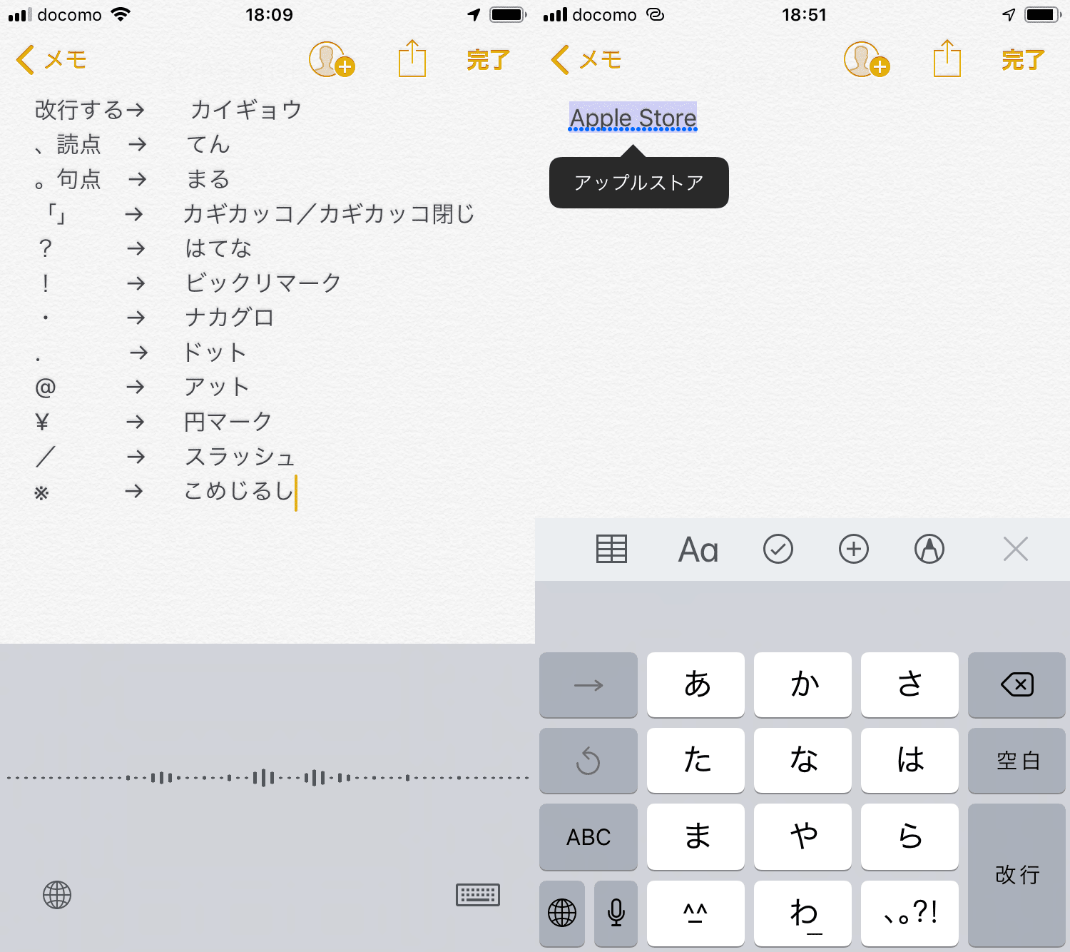Tap the undo circular arrow key
The width and height of the screenshot is (1070, 952).
[x=588, y=761]
